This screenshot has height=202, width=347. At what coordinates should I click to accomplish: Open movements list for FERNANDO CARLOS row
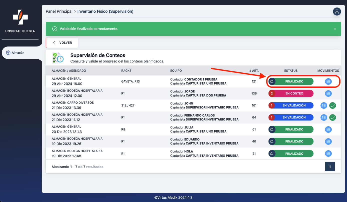(x=324, y=117)
